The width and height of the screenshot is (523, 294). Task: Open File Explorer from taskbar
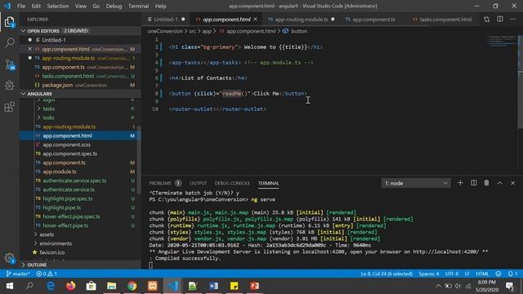[x=112, y=286]
